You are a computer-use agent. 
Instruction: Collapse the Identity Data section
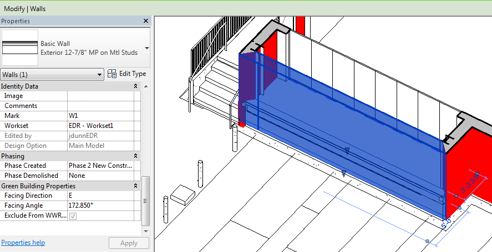pyautogui.click(x=135, y=86)
